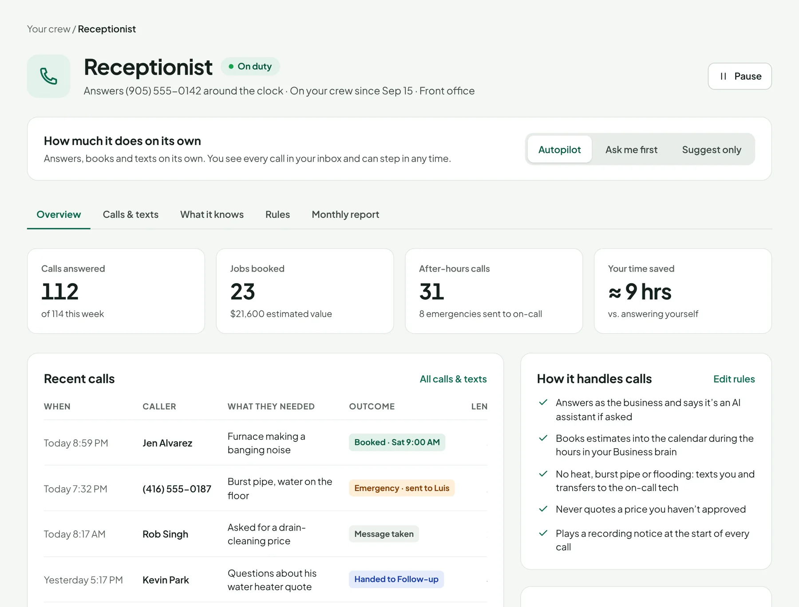Pause the Receptionist
Viewport: 799px width, 607px height.
pos(740,76)
